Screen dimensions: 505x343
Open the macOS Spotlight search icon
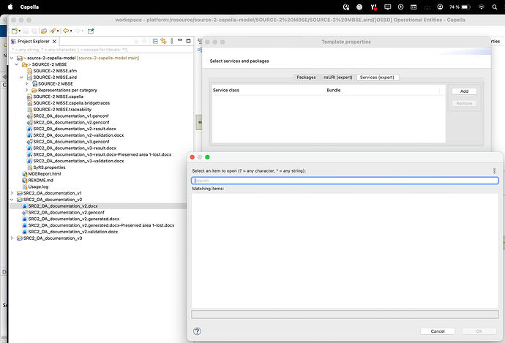(494, 7)
